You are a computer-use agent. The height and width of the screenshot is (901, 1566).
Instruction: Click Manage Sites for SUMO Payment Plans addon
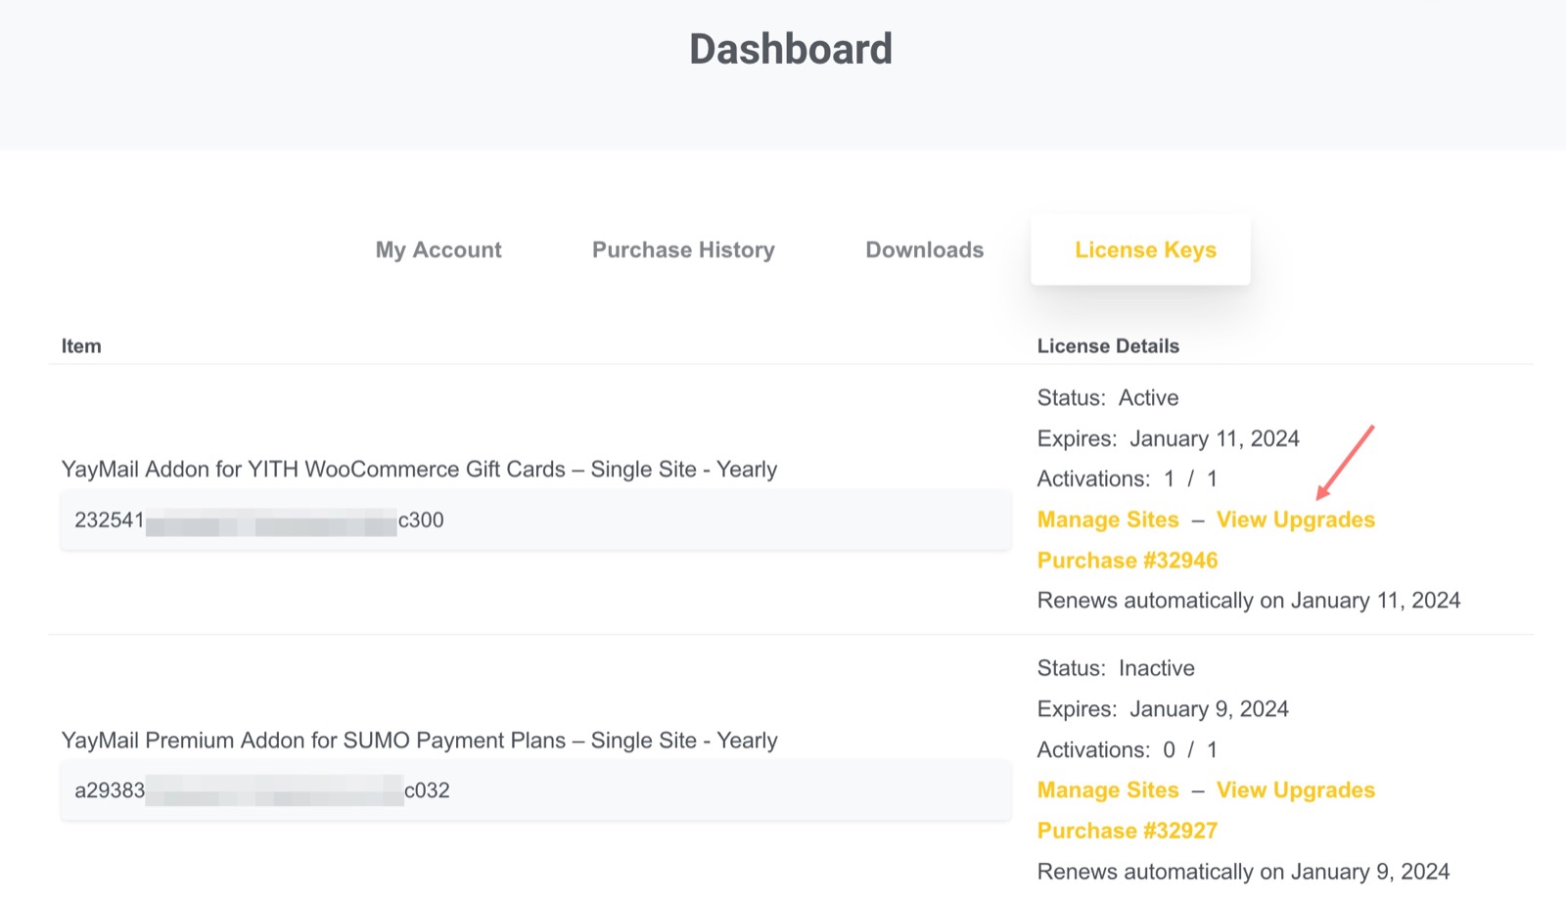[x=1108, y=790]
